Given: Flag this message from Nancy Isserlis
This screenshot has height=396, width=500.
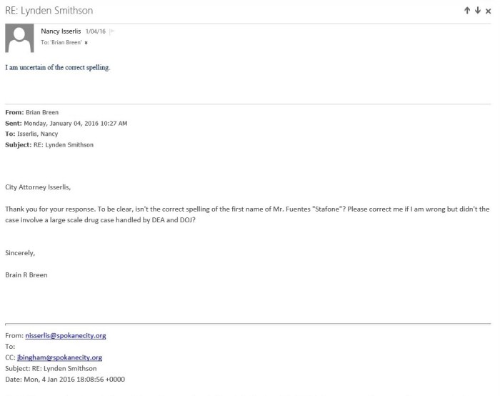Looking at the screenshot, I should 112,31.
